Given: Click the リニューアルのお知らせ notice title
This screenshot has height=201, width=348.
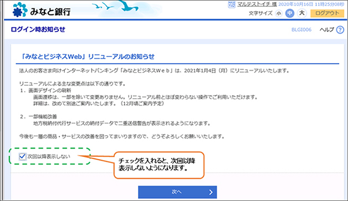Looking at the screenshot, I should [x=88, y=56].
